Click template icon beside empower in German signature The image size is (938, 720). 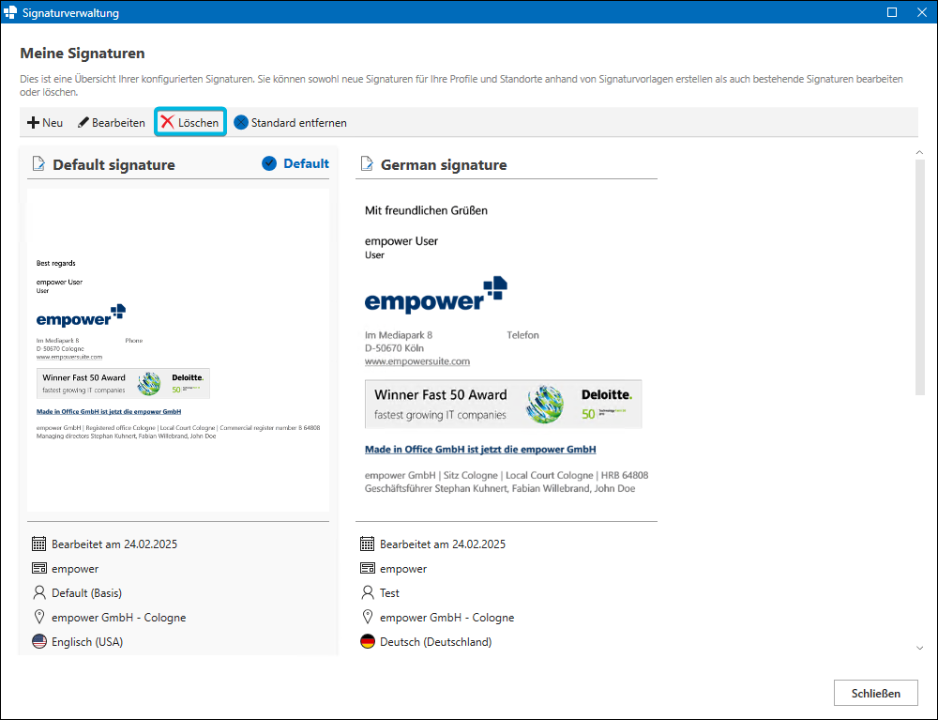coord(368,568)
